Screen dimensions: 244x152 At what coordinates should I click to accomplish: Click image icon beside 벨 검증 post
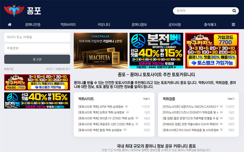click(x=221, y=118)
